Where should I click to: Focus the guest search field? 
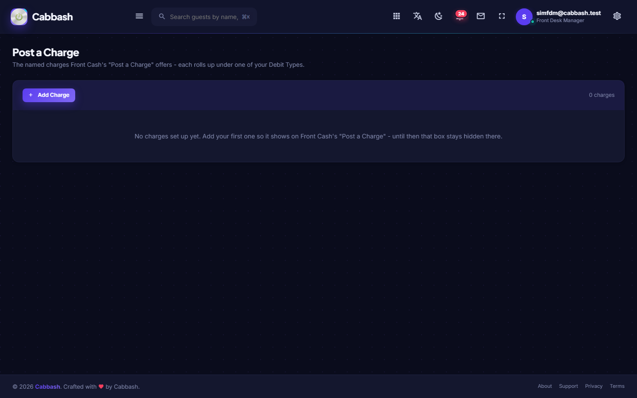tap(204, 17)
